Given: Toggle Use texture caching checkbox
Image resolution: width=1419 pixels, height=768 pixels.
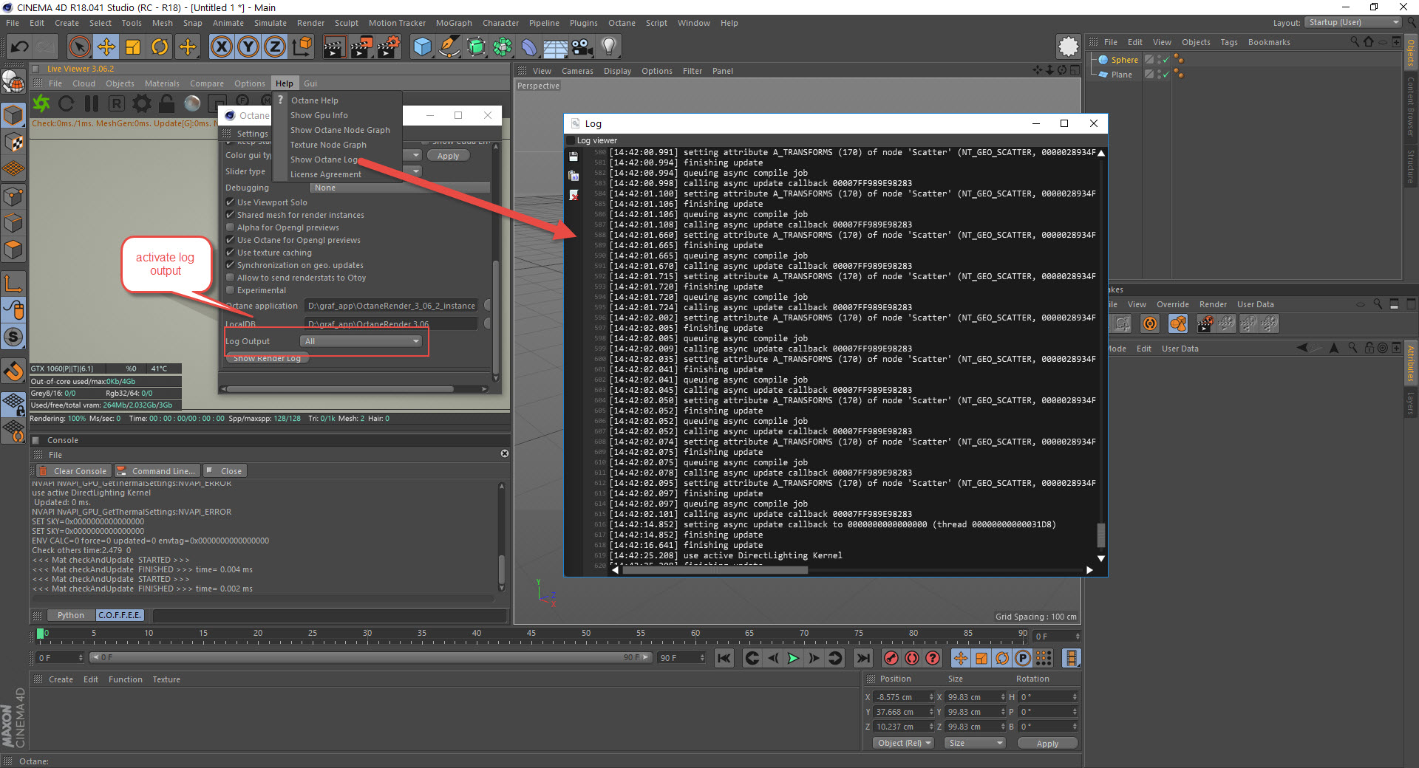Looking at the screenshot, I should (230, 253).
